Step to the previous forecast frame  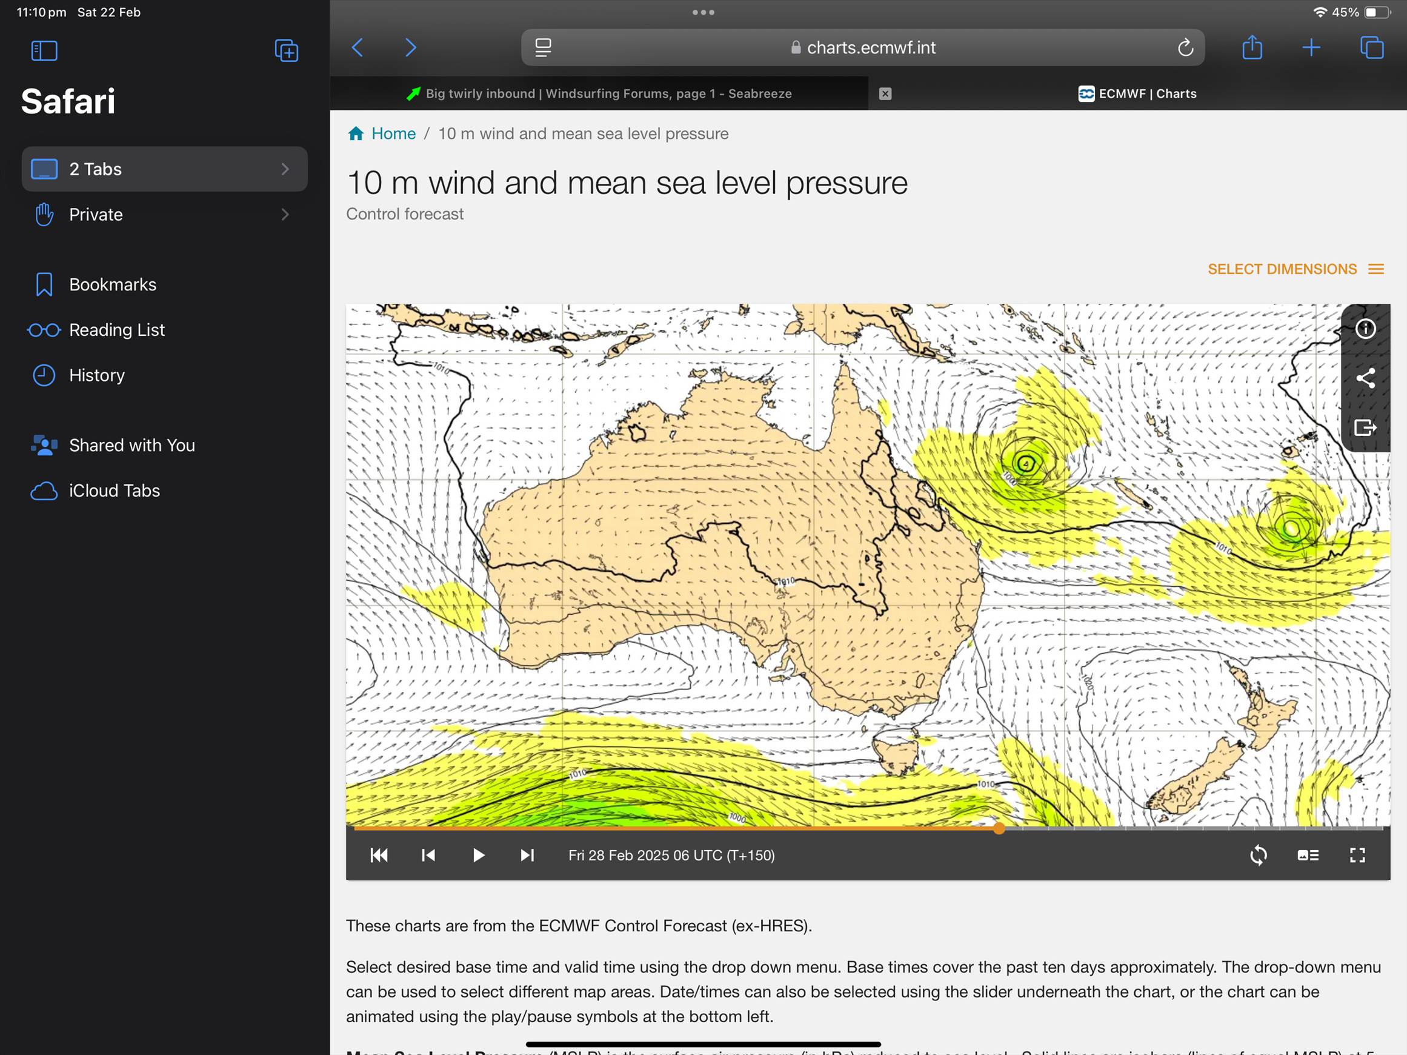(428, 855)
